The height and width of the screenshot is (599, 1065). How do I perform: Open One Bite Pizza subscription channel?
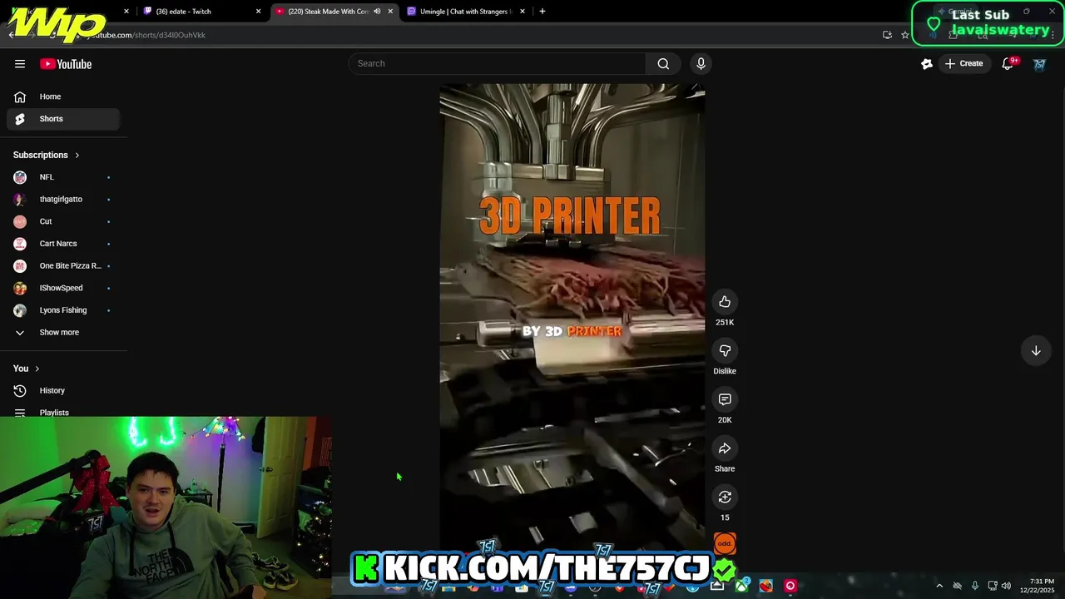tap(63, 265)
